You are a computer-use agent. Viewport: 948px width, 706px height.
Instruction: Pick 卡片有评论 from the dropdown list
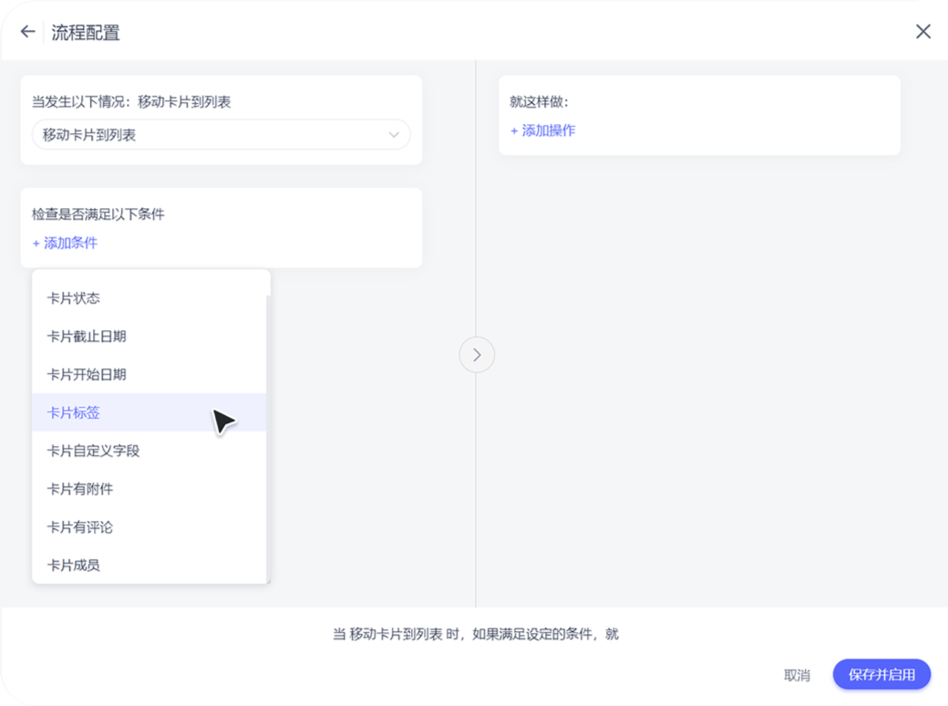pos(80,527)
